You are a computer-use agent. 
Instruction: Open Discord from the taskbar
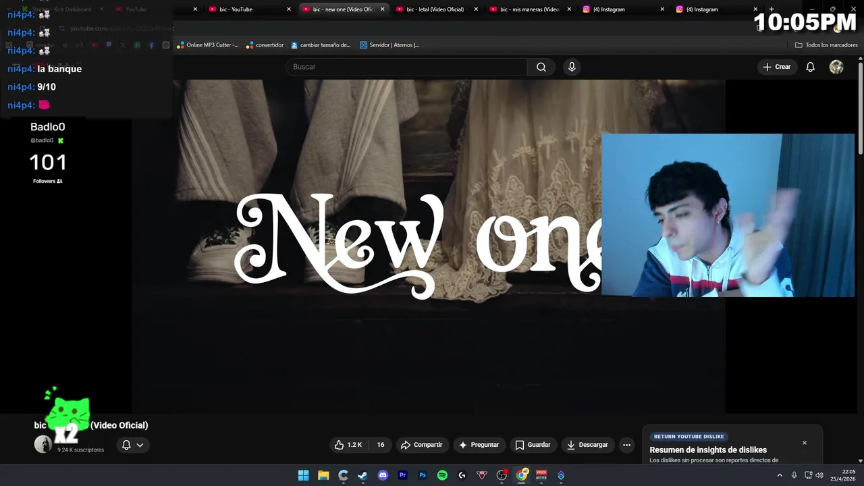[383, 475]
